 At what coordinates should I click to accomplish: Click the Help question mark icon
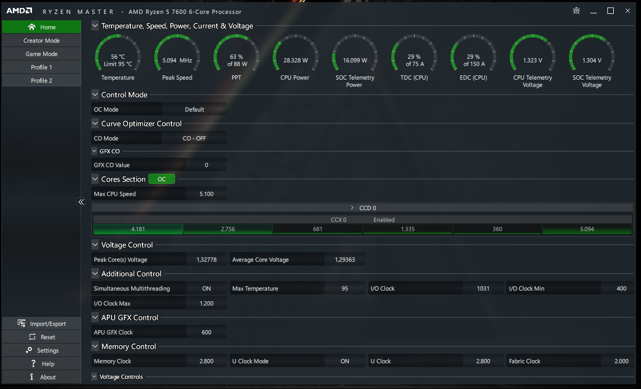tap(32, 363)
